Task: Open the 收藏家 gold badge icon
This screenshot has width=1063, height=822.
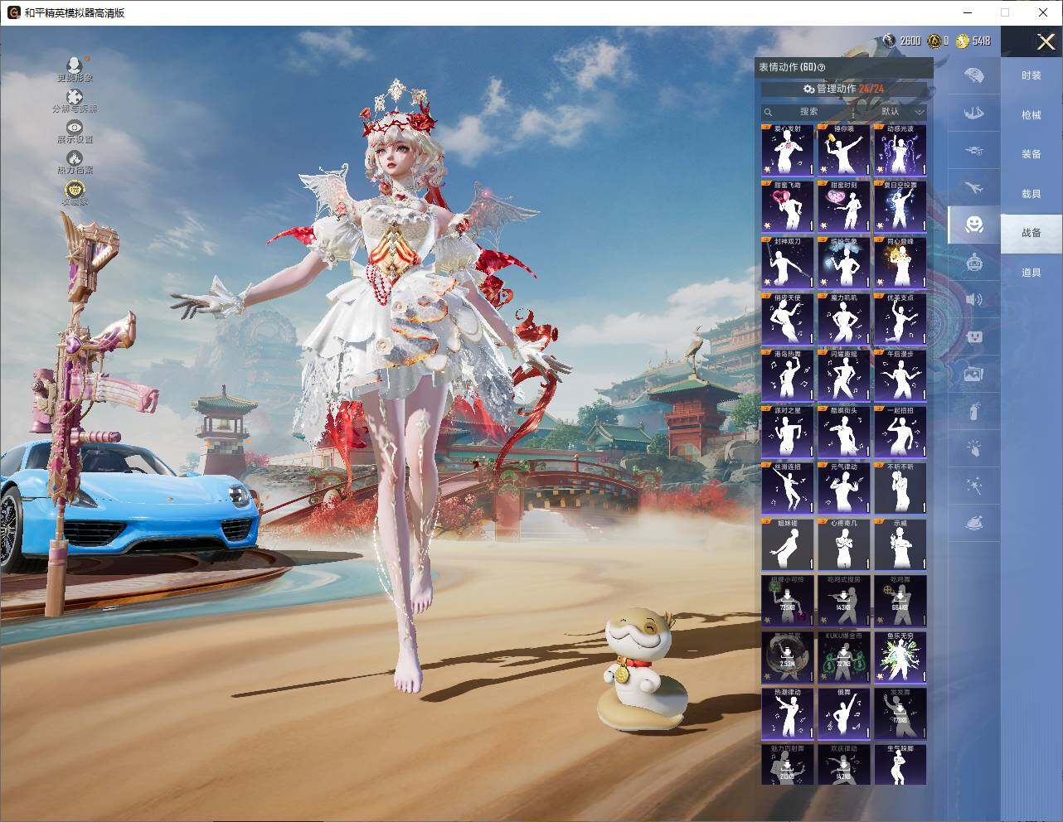Action: click(75, 190)
